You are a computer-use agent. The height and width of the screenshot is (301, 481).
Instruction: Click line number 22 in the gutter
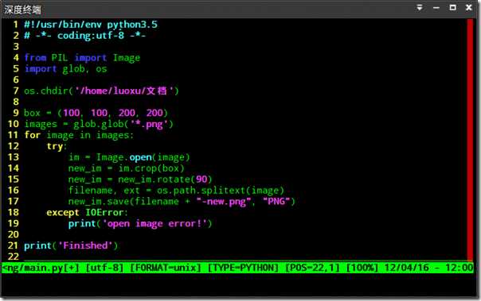(x=14, y=257)
